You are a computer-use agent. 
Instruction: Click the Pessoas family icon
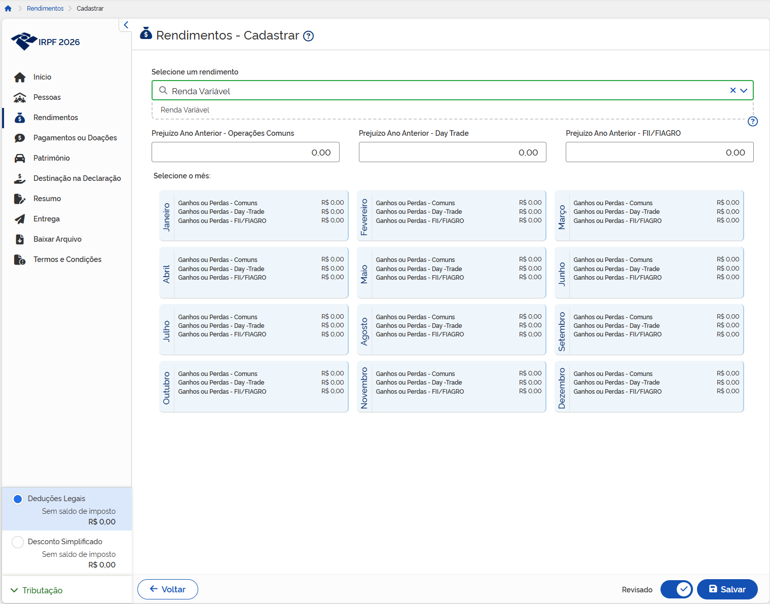(x=20, y=97)
